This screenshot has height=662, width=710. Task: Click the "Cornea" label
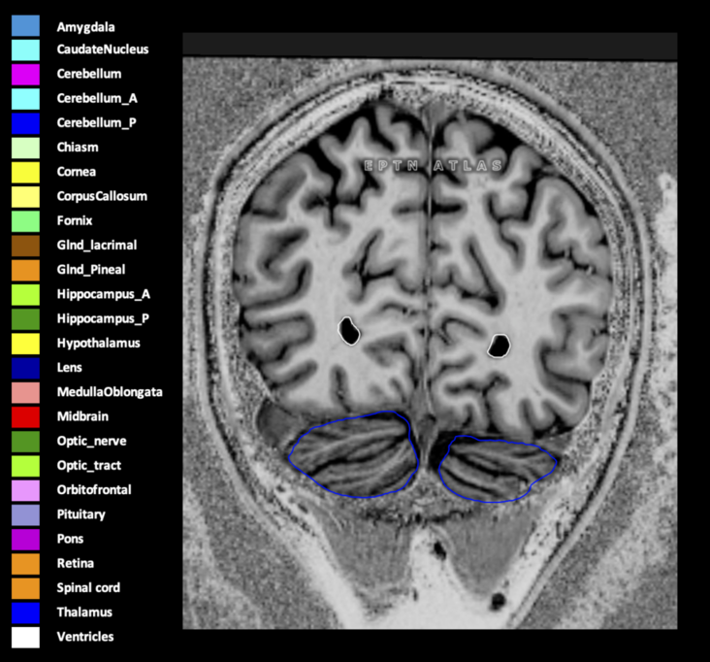(x=76, y=171)
